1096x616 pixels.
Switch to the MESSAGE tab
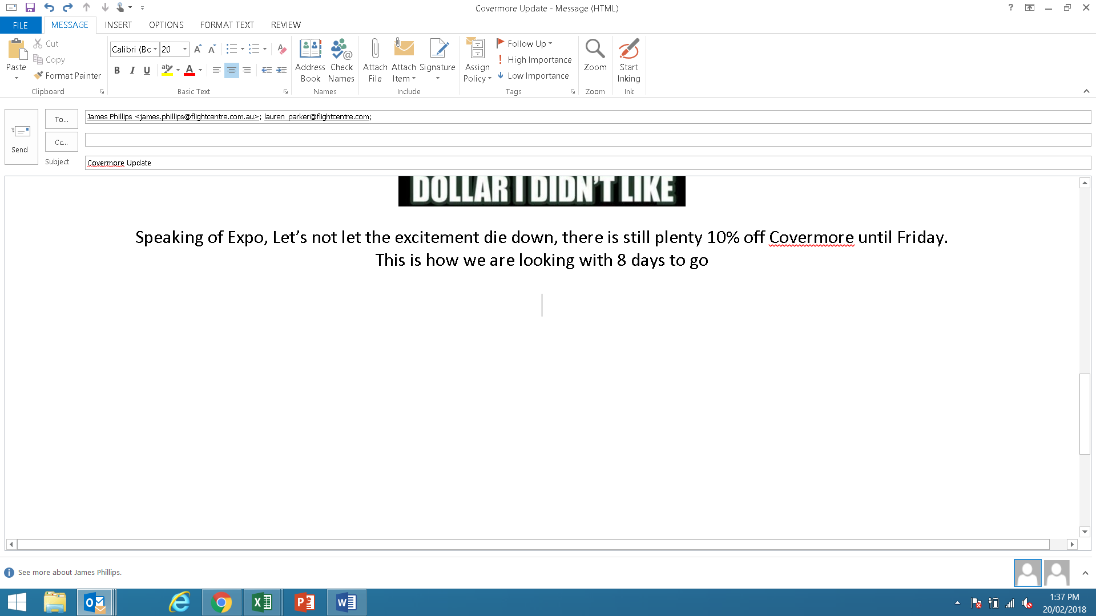click(70, 25)
